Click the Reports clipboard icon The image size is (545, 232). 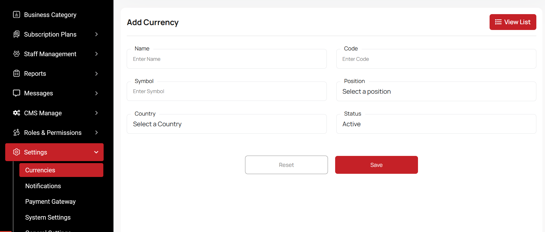coord(16,73)
